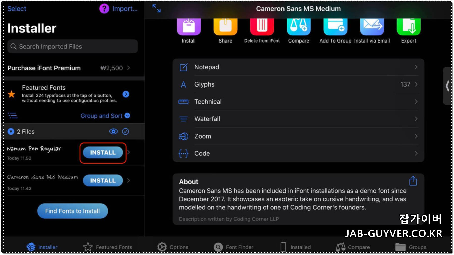The height and width of the screenshot is (255, 454).
Task: Click the Technical ruler icon
Action: pyautogui.click(x=183, y=102)
